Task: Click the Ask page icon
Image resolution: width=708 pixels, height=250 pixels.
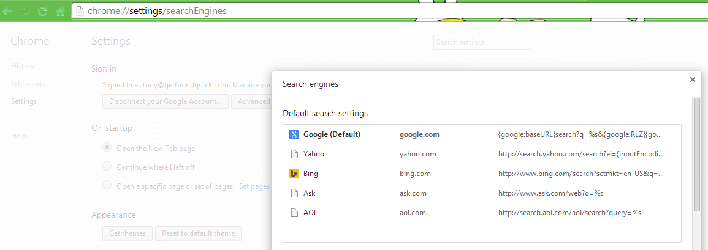Action: click(x=294, y=193)
